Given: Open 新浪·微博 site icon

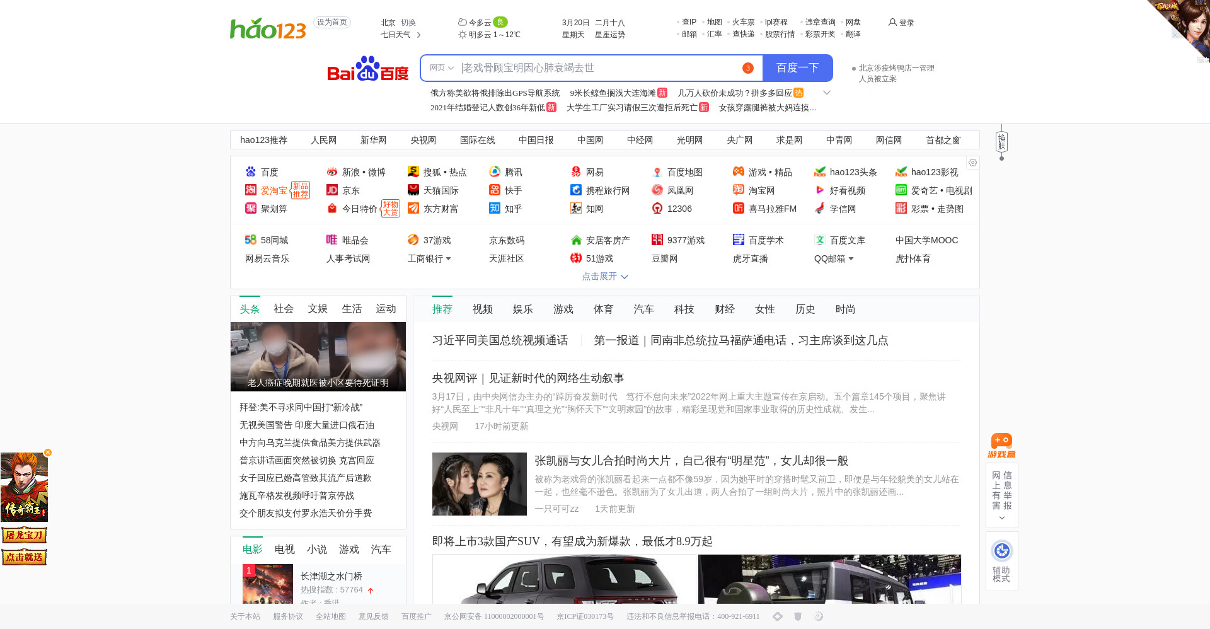Looking at the screenshot, I should (x=331, y=171).
